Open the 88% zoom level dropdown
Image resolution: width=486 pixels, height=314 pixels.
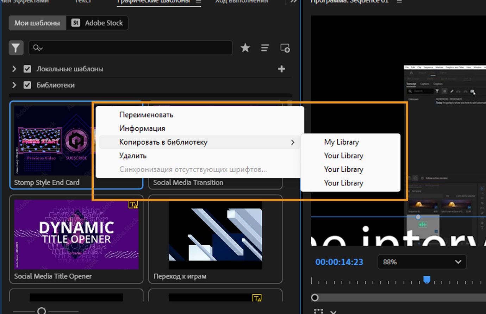pos(422,262)
